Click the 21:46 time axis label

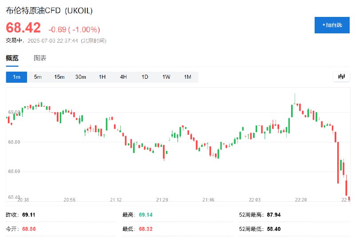click(x=208, y=200)
